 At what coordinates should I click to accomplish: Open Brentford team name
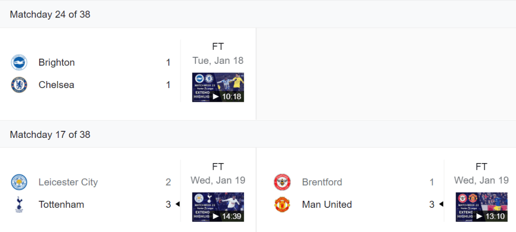(x=322, y=182)
